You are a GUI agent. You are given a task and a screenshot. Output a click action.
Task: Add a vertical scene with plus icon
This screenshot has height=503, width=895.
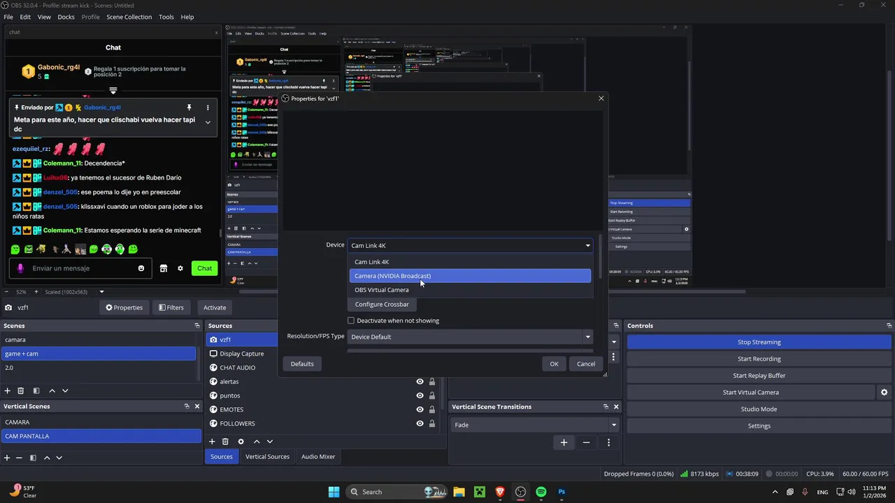pyautogui.click(x=7, y=458)
